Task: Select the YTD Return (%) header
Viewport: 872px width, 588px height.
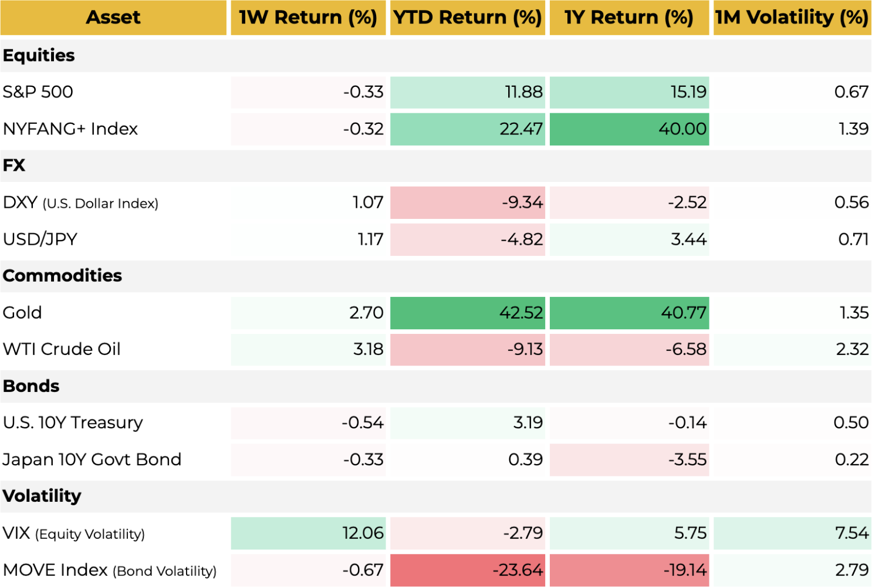Action: pyautogui.click(x=467, y=18)
